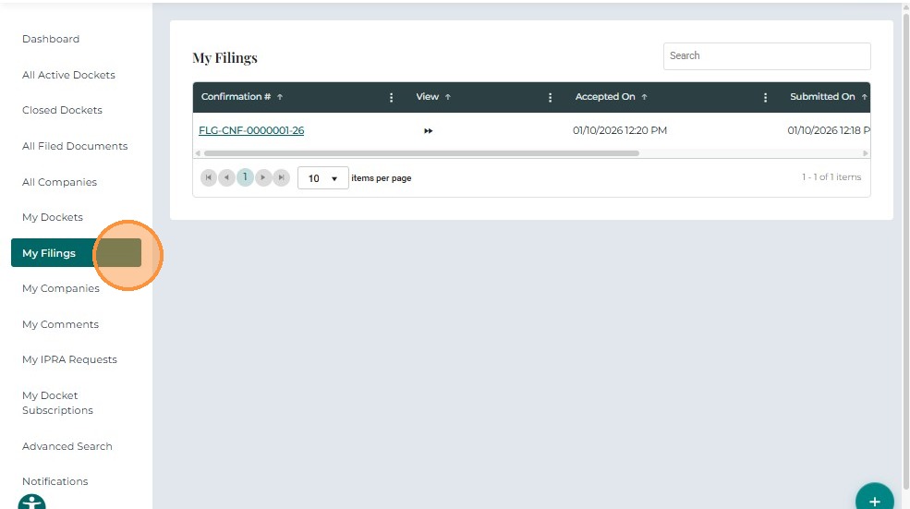Open Notifications in the sidebar

pos(55,481)
